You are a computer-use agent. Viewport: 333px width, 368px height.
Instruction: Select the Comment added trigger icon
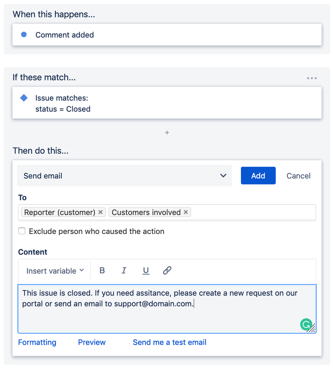[24, 35]
